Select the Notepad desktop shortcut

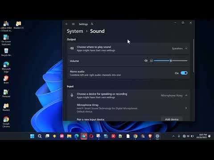pos(6,93)
